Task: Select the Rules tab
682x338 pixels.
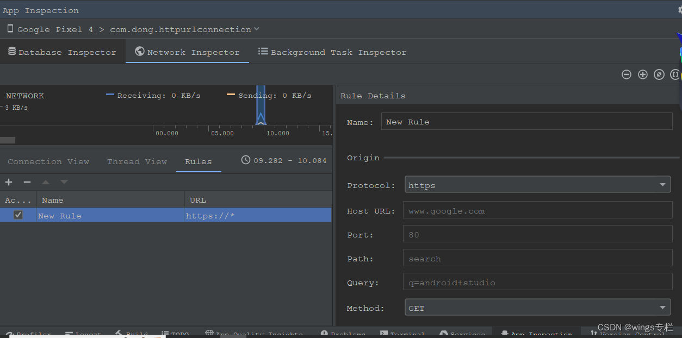Action: pyautogui.click(x=199, y=161)
